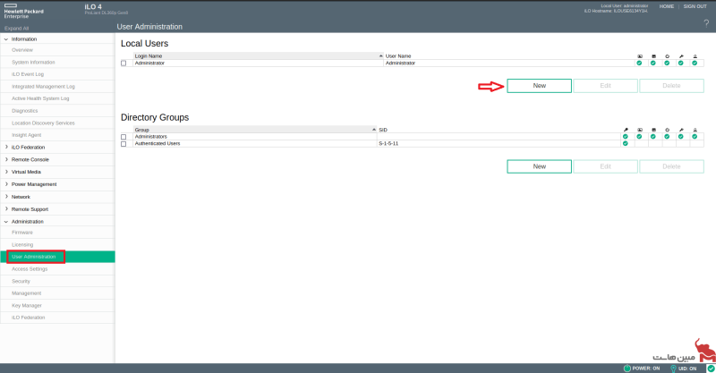Tick the Authenticated Users group checkbox
This screenshot has height=373, width=716.
(x=124, y=144)
